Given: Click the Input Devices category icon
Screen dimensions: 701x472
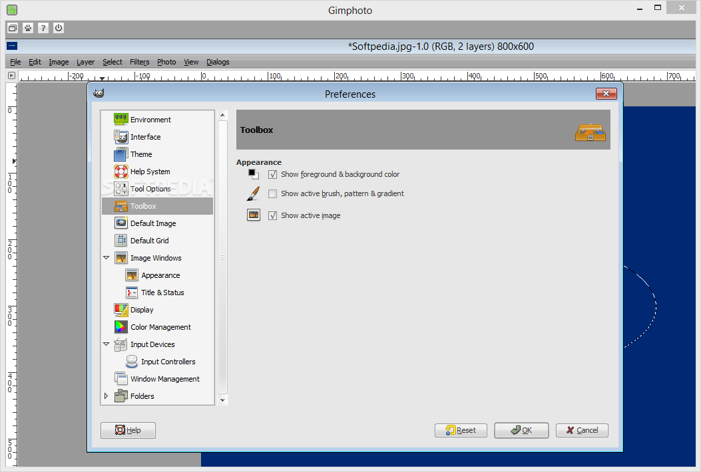Looking at the screenshot, I should (120, 344).
